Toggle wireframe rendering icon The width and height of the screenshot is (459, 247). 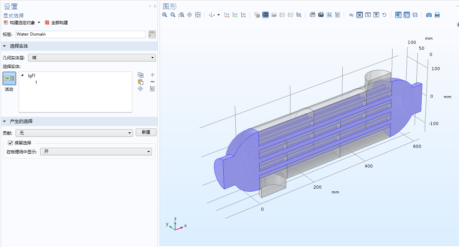[415, 15]
